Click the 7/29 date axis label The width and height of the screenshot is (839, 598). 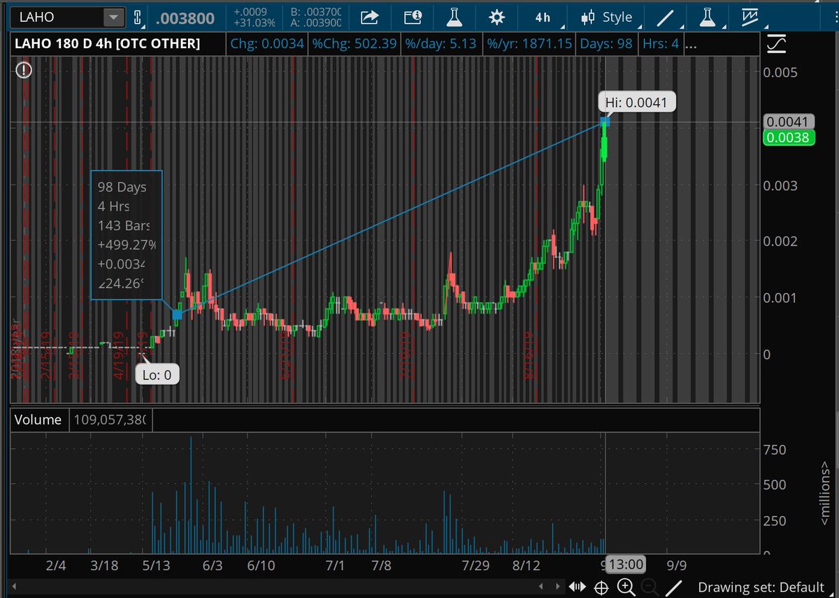(x=475, y=564)
